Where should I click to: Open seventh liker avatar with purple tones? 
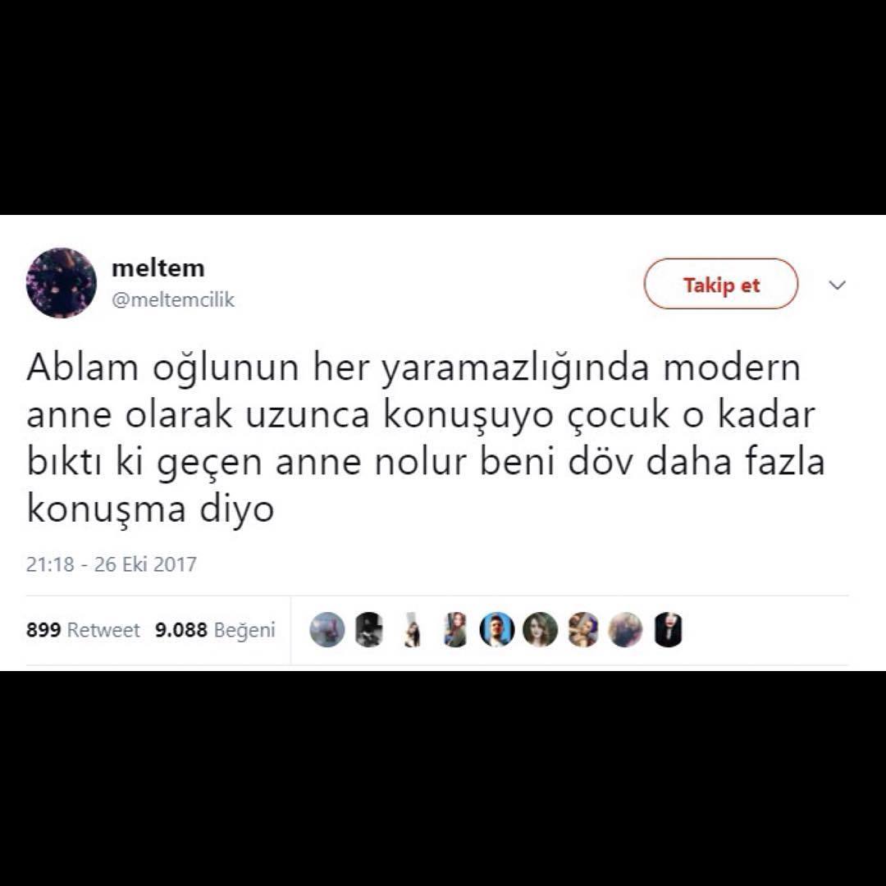point(582,629)
